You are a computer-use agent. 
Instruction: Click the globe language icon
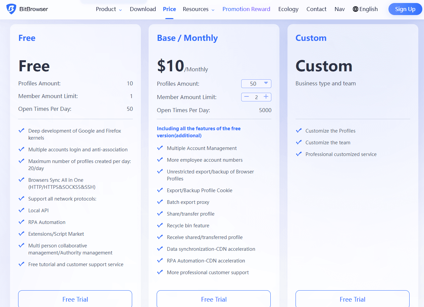(x=356, y=9)
